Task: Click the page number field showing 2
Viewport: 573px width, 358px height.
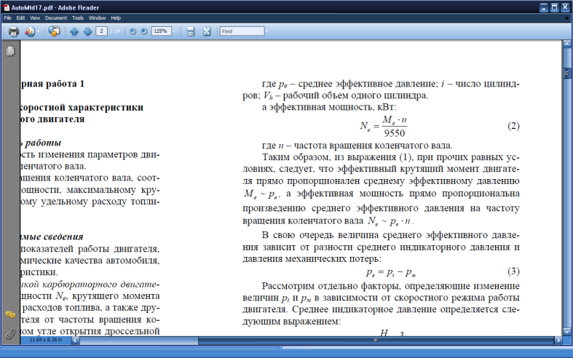Action: [102, 31]
